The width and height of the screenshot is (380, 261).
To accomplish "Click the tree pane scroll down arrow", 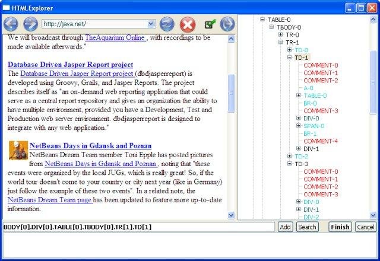I will (373, 215).
